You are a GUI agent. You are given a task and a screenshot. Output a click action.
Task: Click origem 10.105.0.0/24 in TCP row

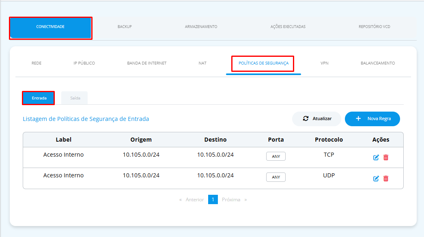coord(141,155)
